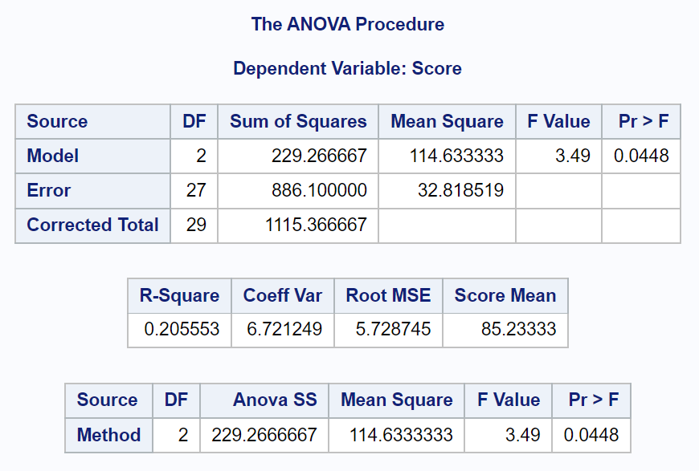Click 'Sum of Squares' column header

[298, 121]
